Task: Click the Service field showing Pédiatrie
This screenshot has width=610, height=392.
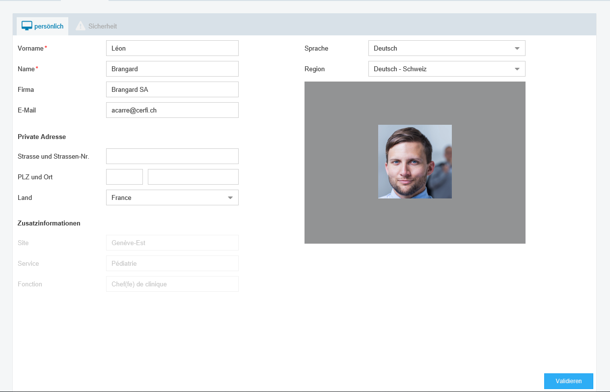Action: pos(172,263)
